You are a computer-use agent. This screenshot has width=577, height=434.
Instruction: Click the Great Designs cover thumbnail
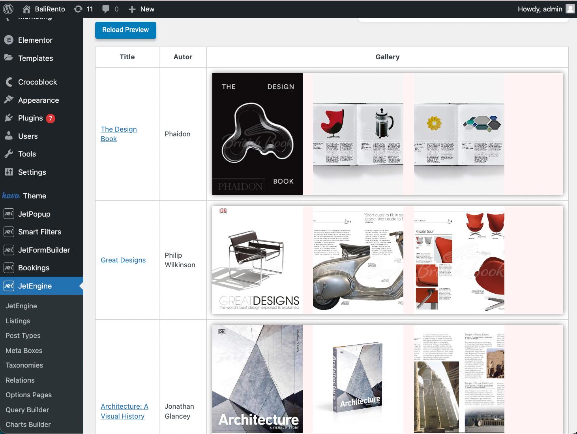(257, 260)
